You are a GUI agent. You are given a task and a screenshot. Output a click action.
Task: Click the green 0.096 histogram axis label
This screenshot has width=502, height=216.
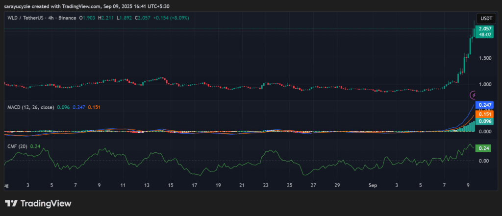tap(484, 121)
